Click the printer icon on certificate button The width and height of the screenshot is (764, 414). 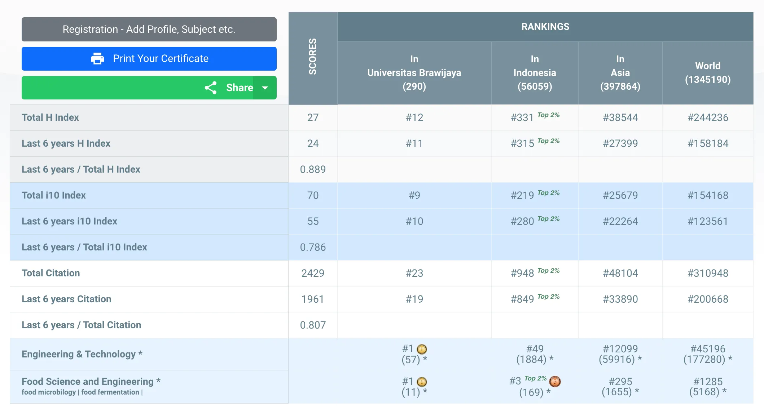[x=97, y=58]
